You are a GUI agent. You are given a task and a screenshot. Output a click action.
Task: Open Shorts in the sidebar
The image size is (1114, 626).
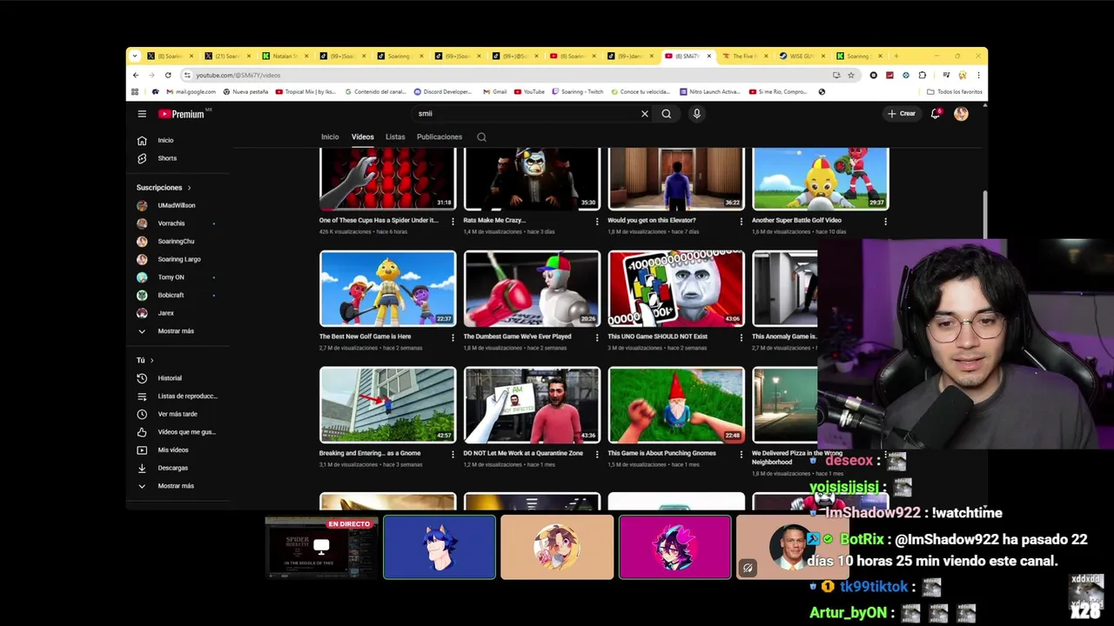(x=167, y=158)
